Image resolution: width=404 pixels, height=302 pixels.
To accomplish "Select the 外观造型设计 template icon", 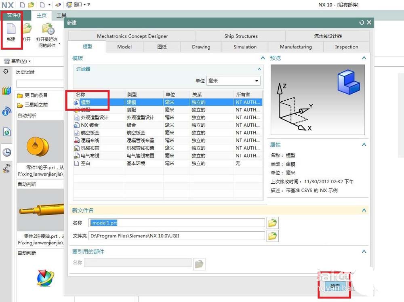I will 76,117.
